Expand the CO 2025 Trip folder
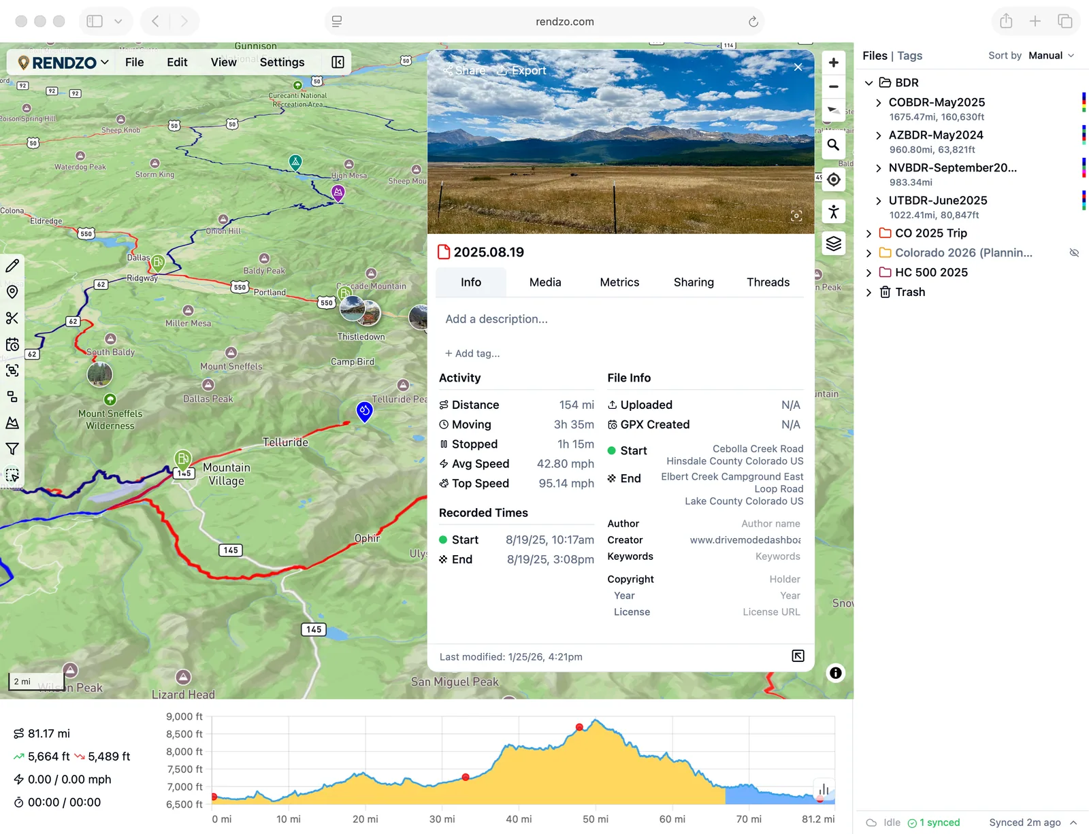The width and height of the screenshot is (1089, 834). pos(869,233)
